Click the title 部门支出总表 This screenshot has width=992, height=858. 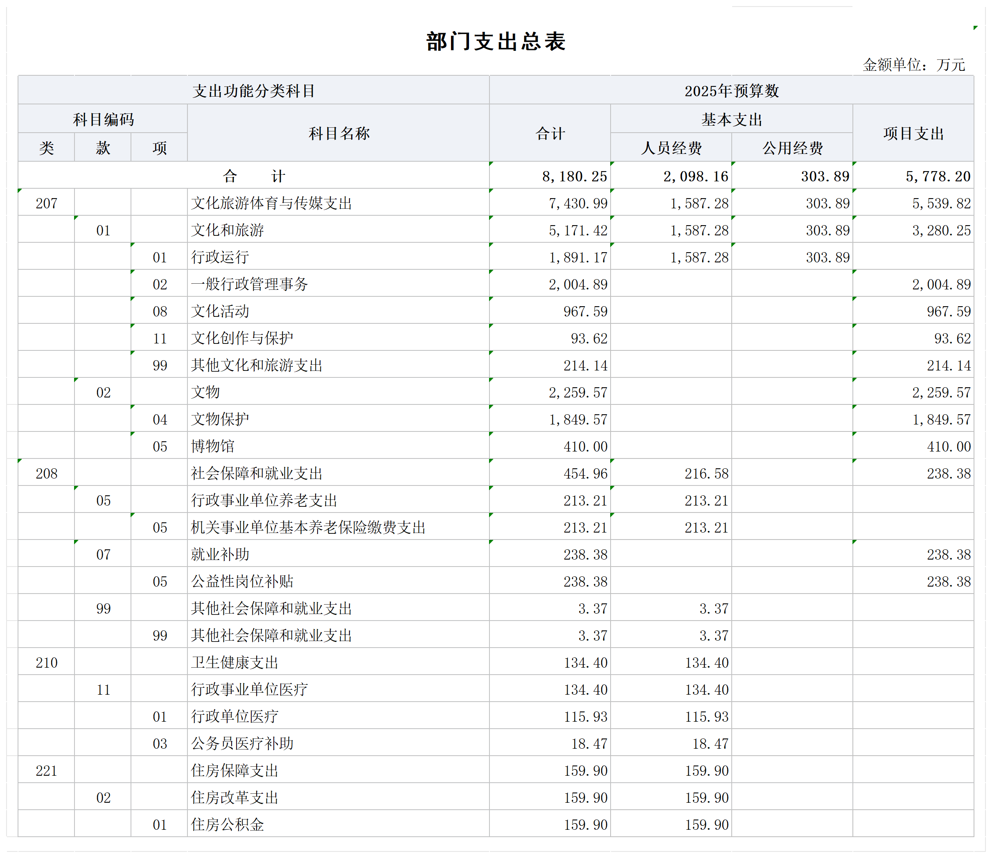496,42
